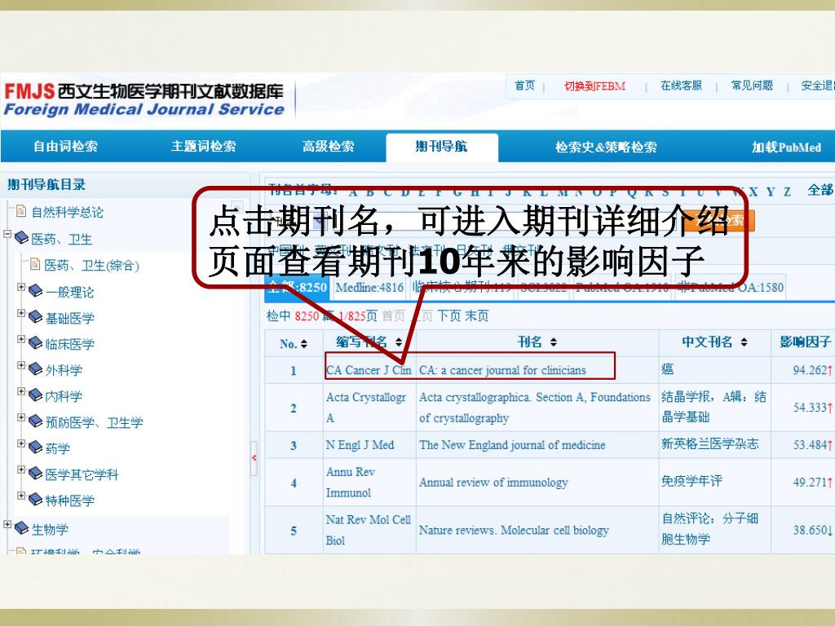Open 在线客服 link

click(681, 85)
